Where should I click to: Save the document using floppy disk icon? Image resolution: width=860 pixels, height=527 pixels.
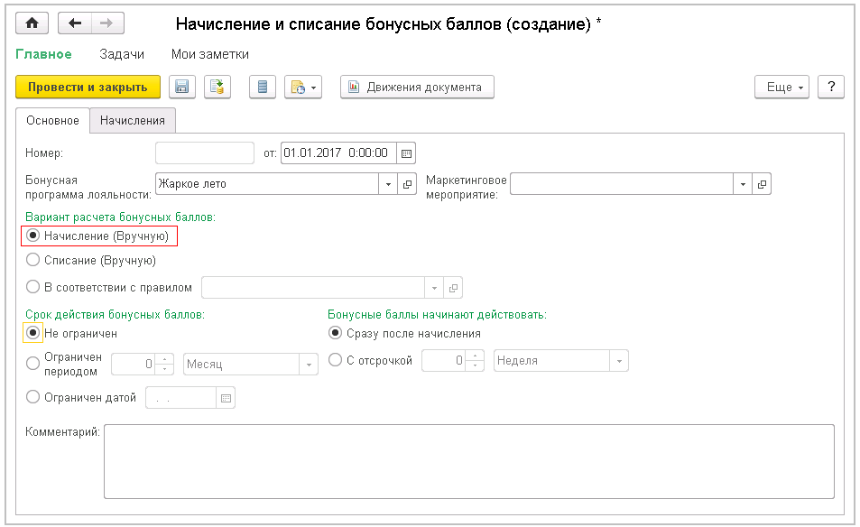[x=181, y=88]
